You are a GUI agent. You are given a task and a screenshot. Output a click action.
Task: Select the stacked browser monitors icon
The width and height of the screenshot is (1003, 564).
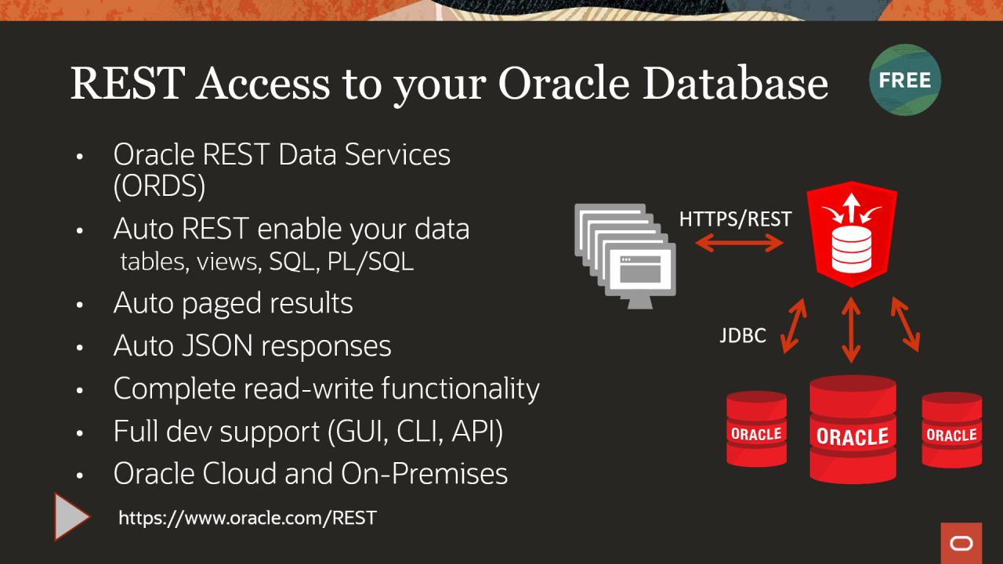[x=625, y=249]
